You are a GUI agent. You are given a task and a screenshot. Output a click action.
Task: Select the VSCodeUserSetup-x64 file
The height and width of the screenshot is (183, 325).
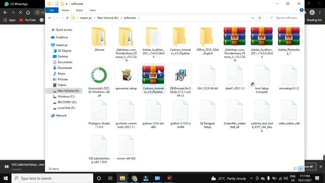[x=99, y=149]
